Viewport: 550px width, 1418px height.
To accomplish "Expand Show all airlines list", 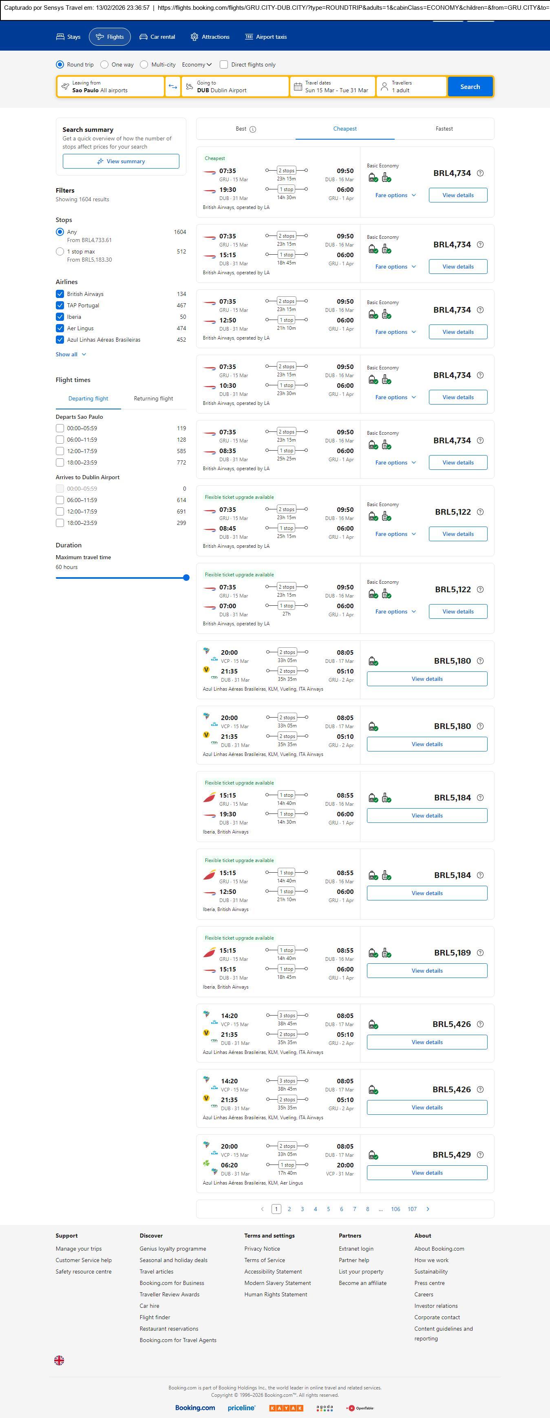I will (x=71, y=354).
